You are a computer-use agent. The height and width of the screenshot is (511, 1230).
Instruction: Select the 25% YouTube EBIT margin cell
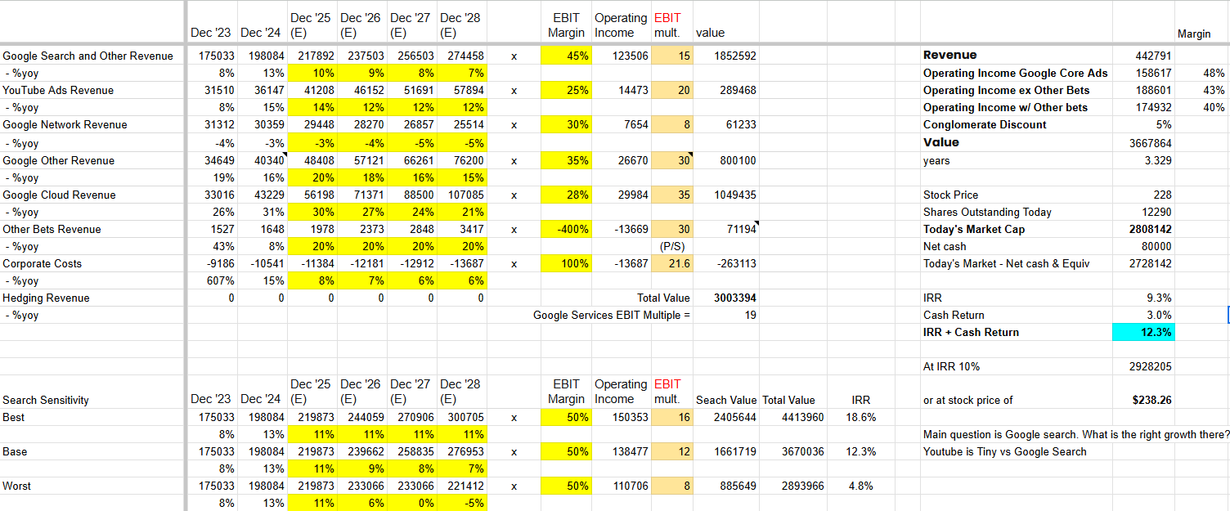[566, 90]
